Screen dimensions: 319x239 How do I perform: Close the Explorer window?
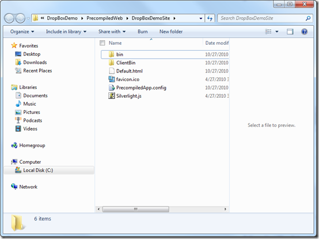305,4
